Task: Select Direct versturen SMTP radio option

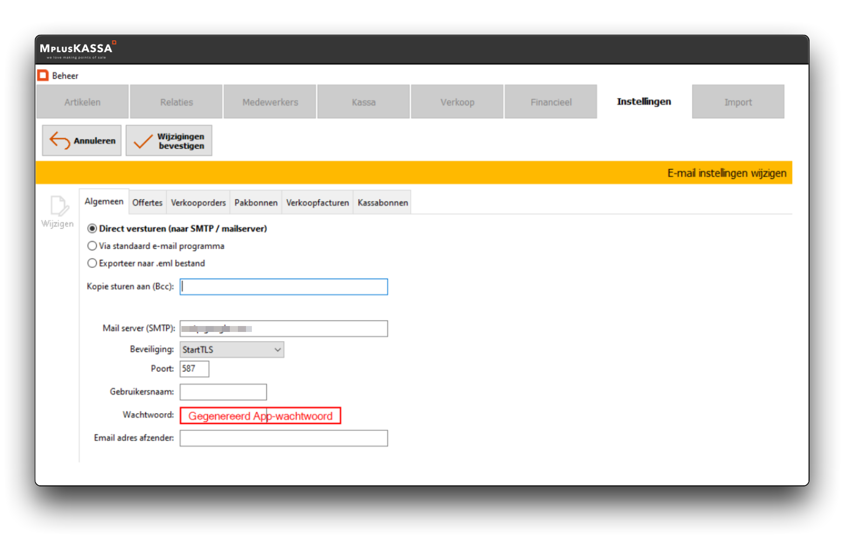Action: (93, 229)
